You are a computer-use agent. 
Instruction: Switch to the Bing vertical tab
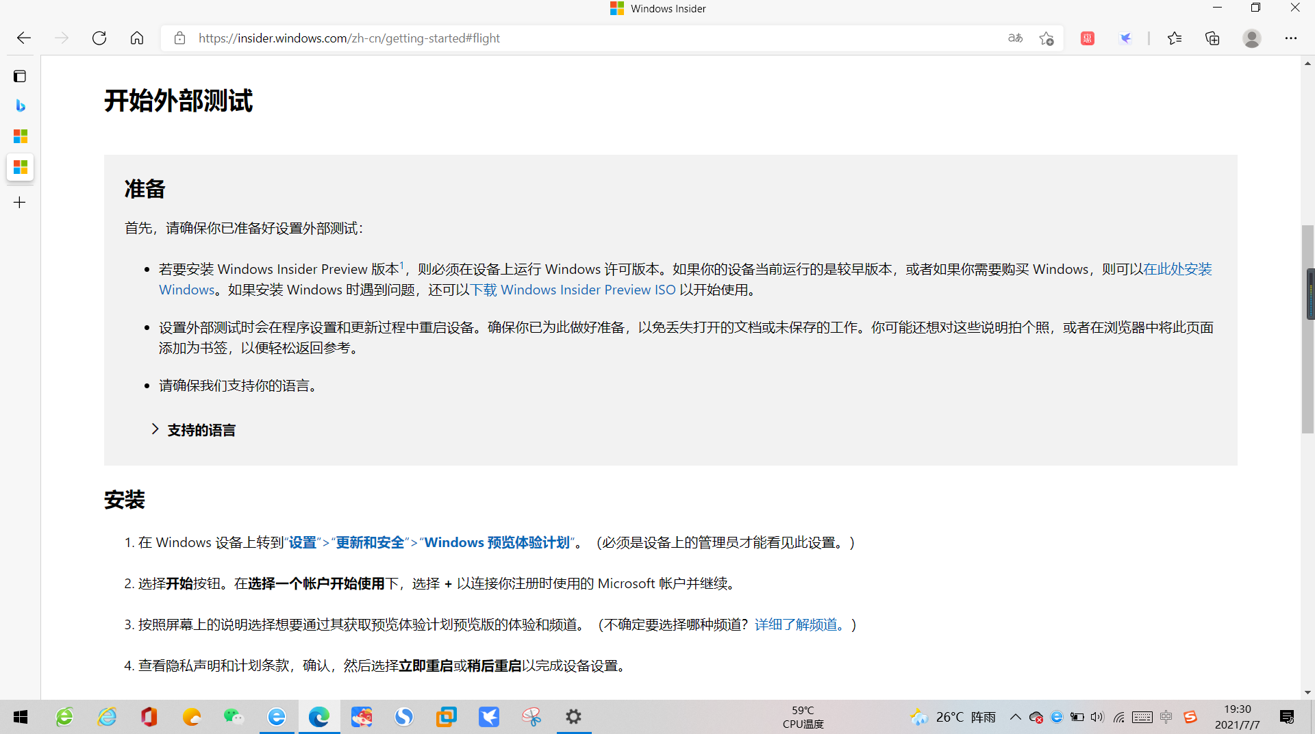click(20, 105)
